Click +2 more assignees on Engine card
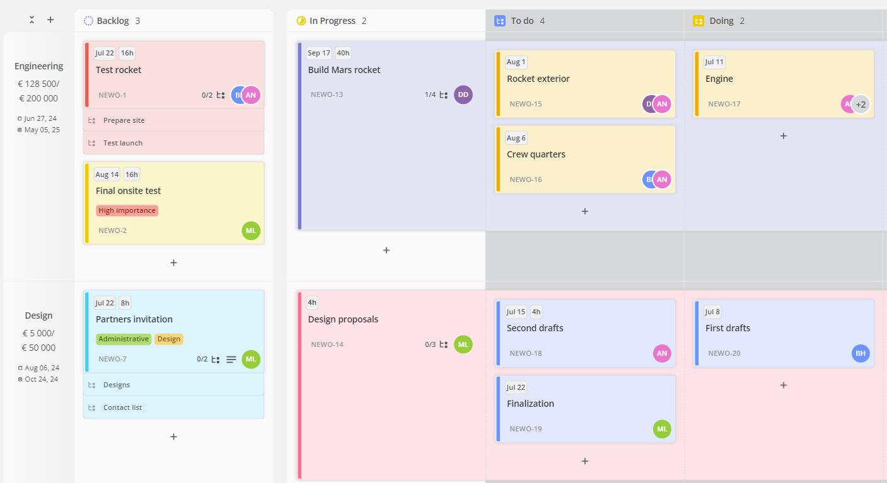Screen dimensions: 887x483 (861, 104)
